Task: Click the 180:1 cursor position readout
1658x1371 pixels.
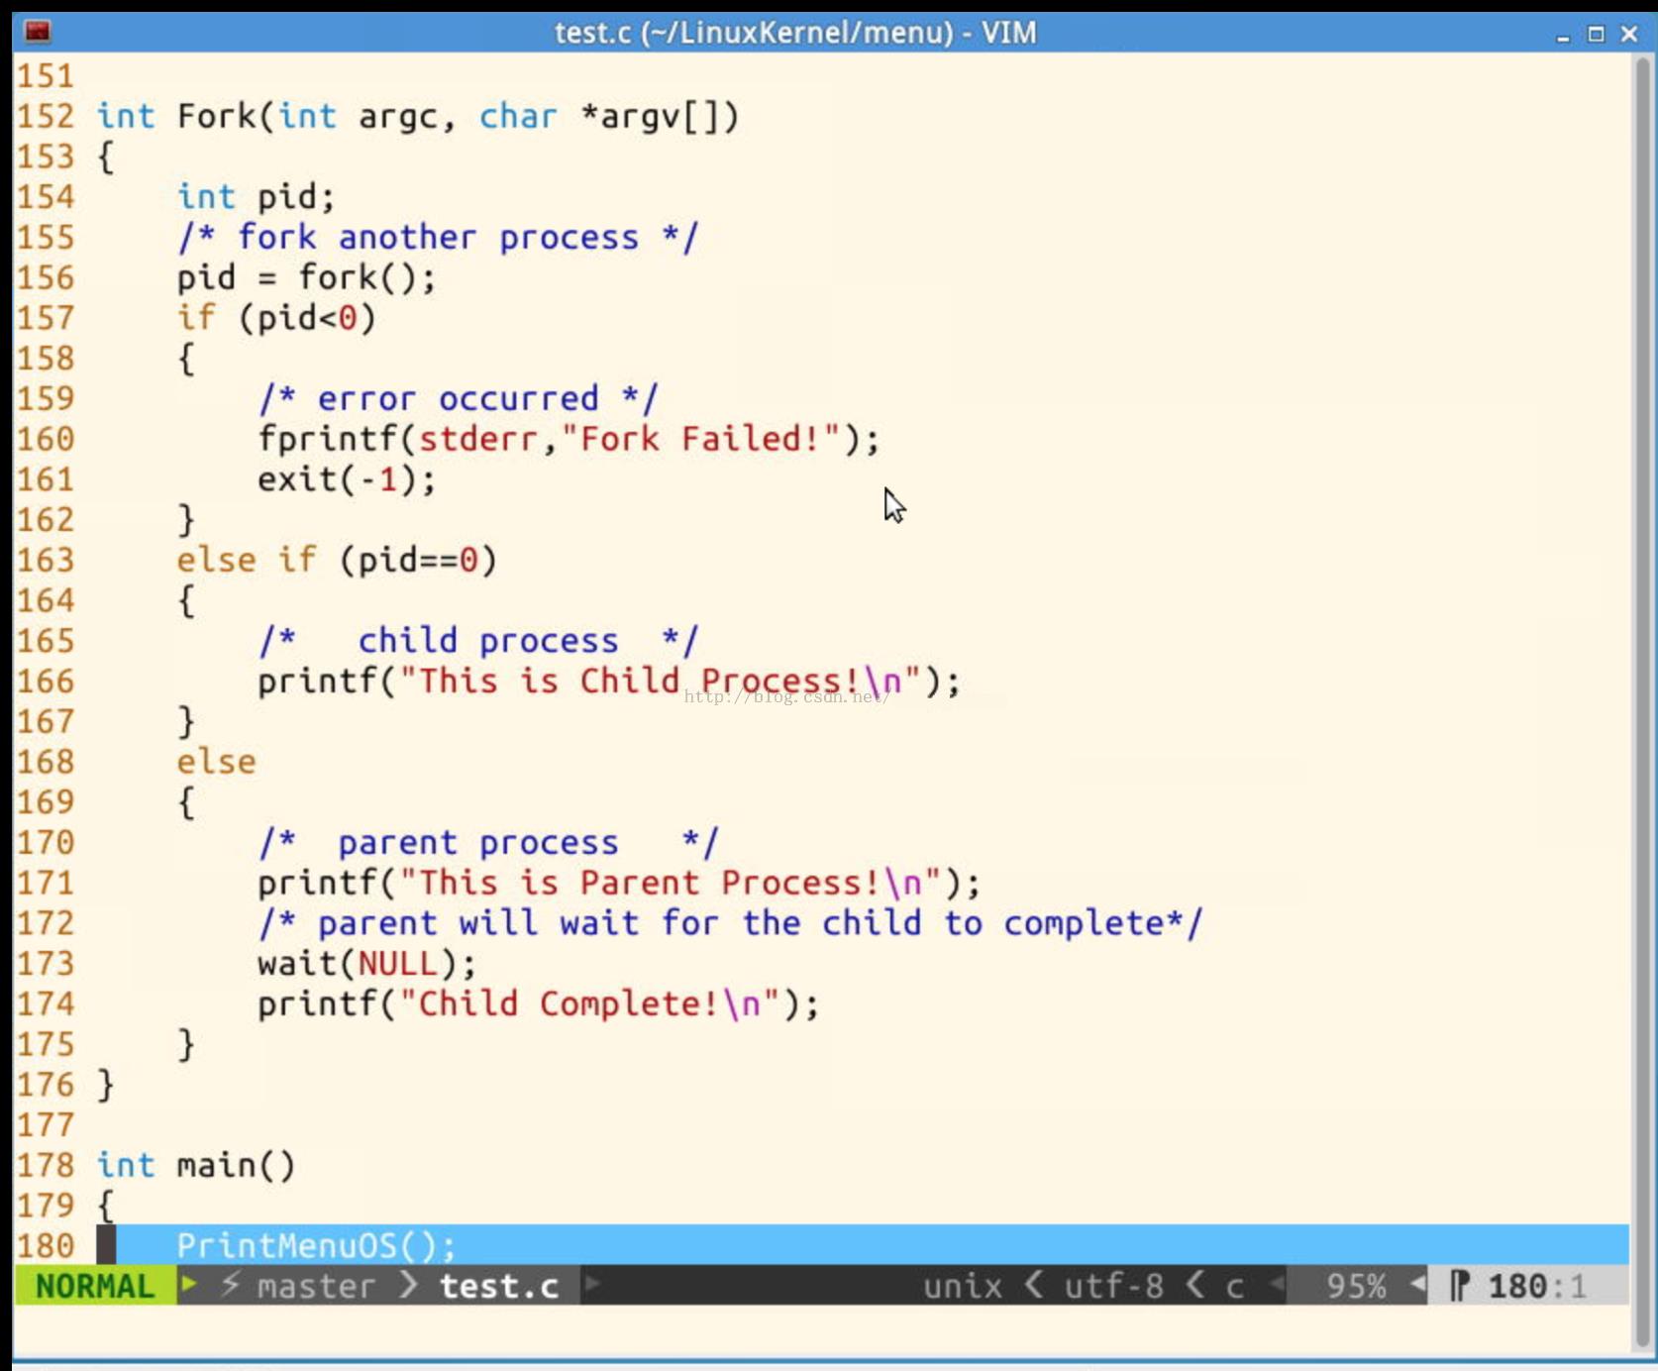Action: [x=1537, y=1286]
